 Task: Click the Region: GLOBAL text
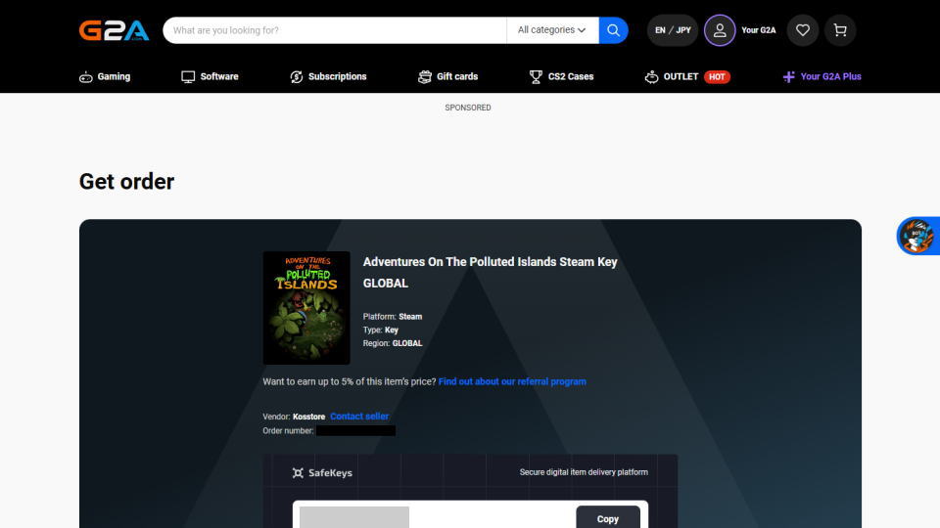click(x=392, y=343)
